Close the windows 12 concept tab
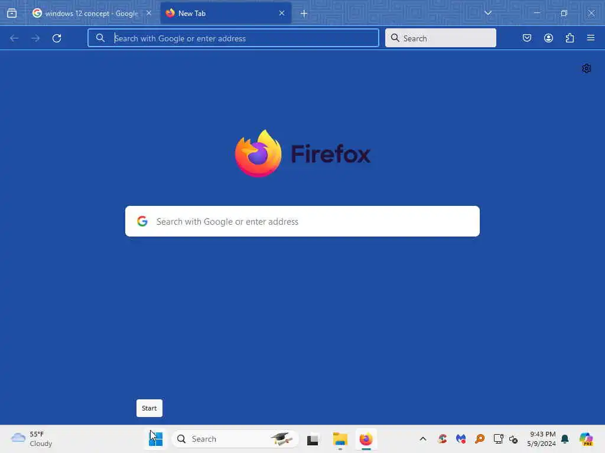 pyautogui.click(x=148, y=13)
